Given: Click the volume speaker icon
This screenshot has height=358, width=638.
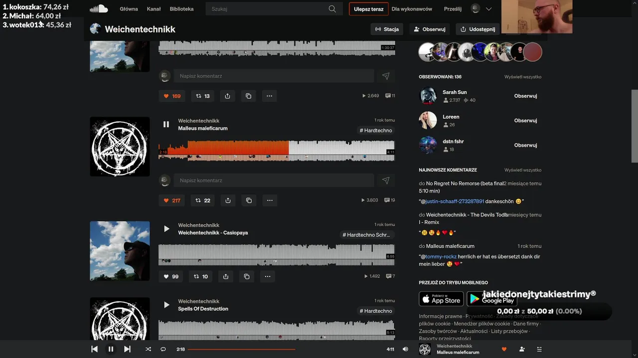Looking at the screenshot, I should click(x=405, y=349).
